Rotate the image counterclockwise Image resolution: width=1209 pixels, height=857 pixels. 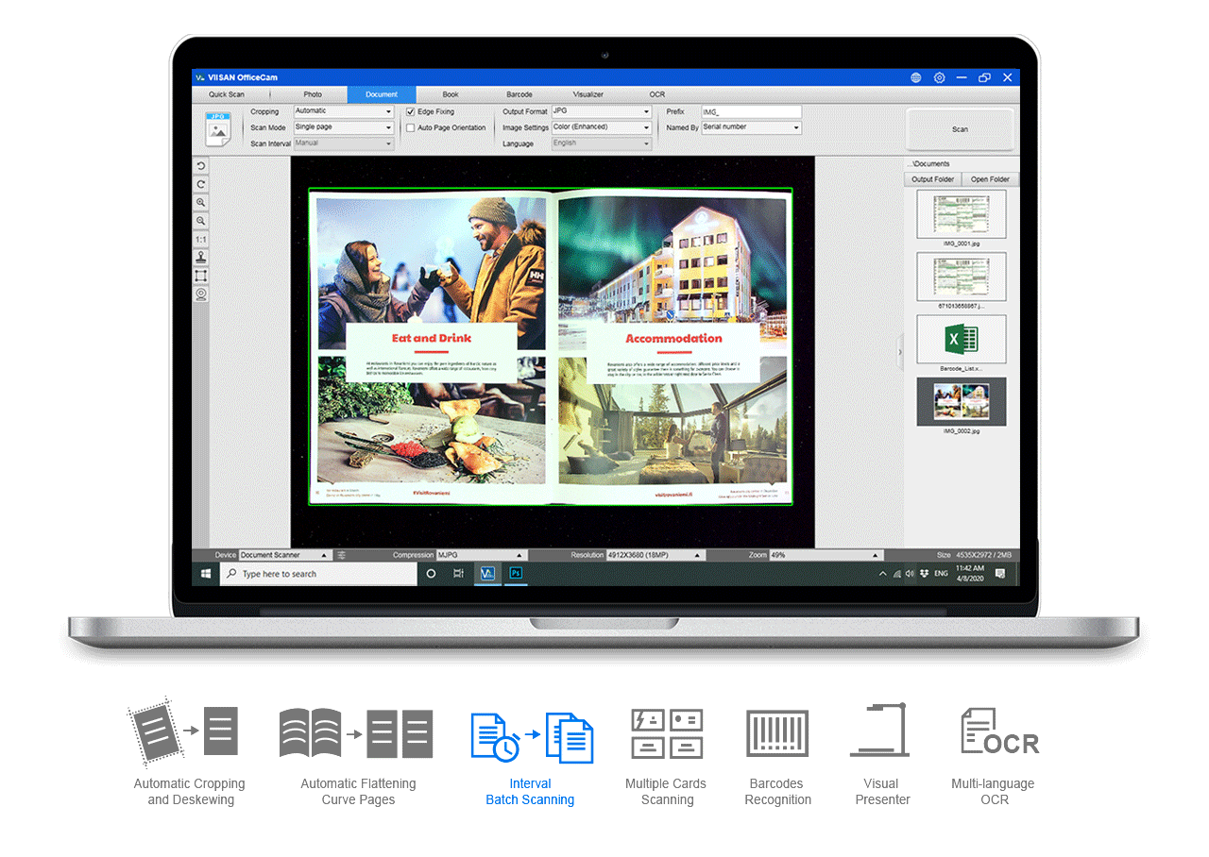(201, 166)
